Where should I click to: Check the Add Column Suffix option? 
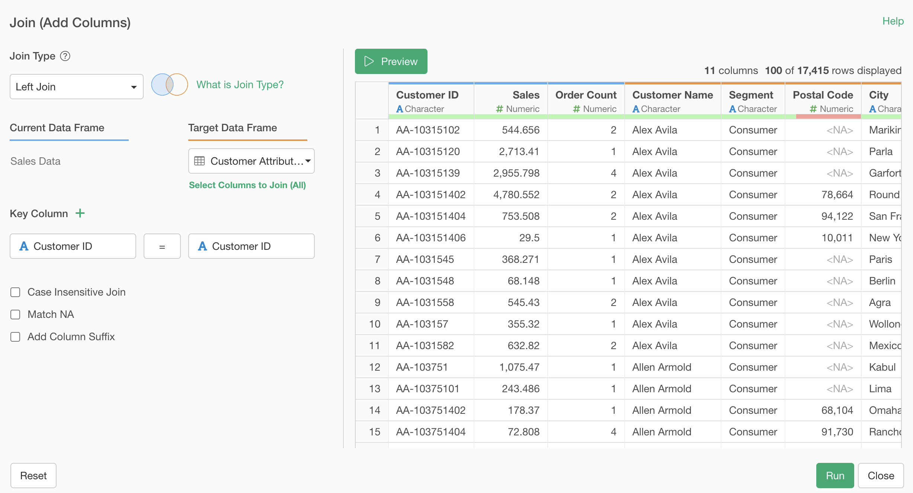pos(15,337)
